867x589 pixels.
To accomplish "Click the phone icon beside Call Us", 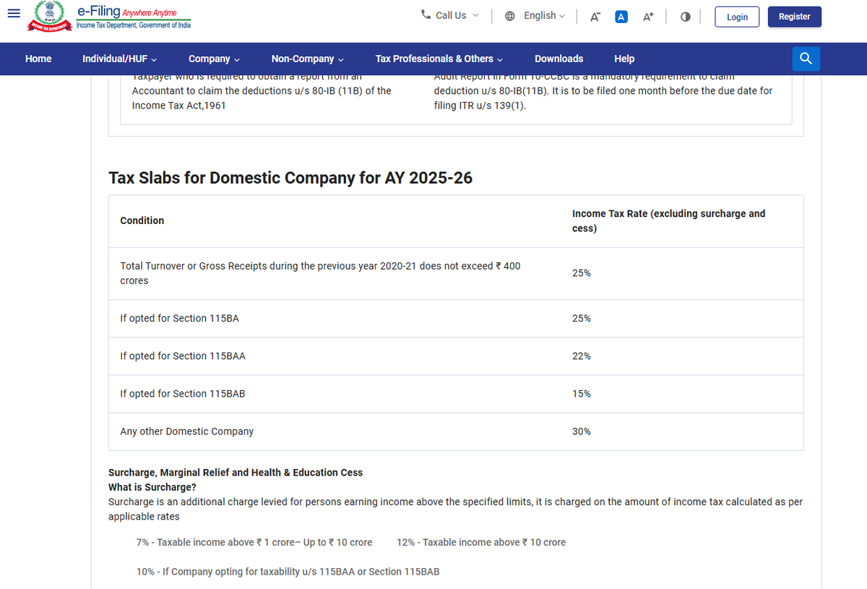I will [426, 14].
